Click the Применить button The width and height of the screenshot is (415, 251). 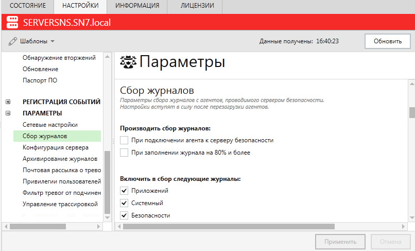(340, 242)
